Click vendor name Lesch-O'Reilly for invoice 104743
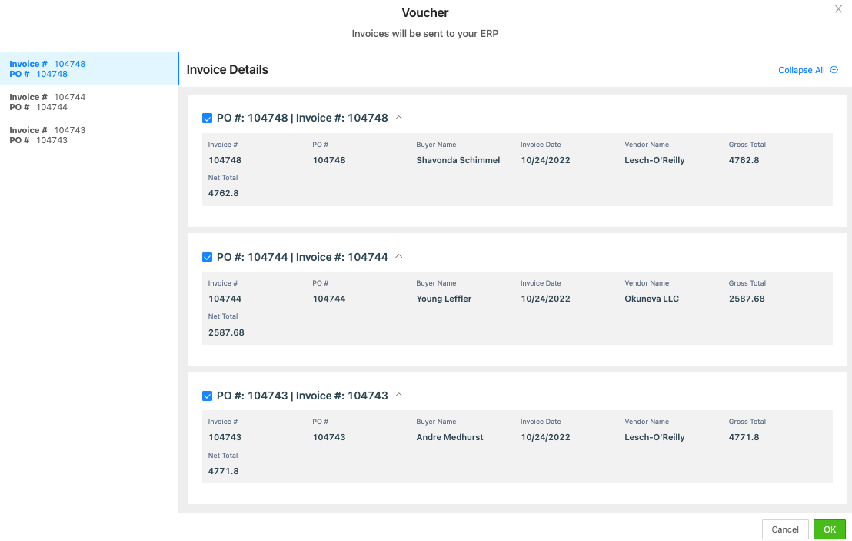852x541 pixels. tap(654, 437)
